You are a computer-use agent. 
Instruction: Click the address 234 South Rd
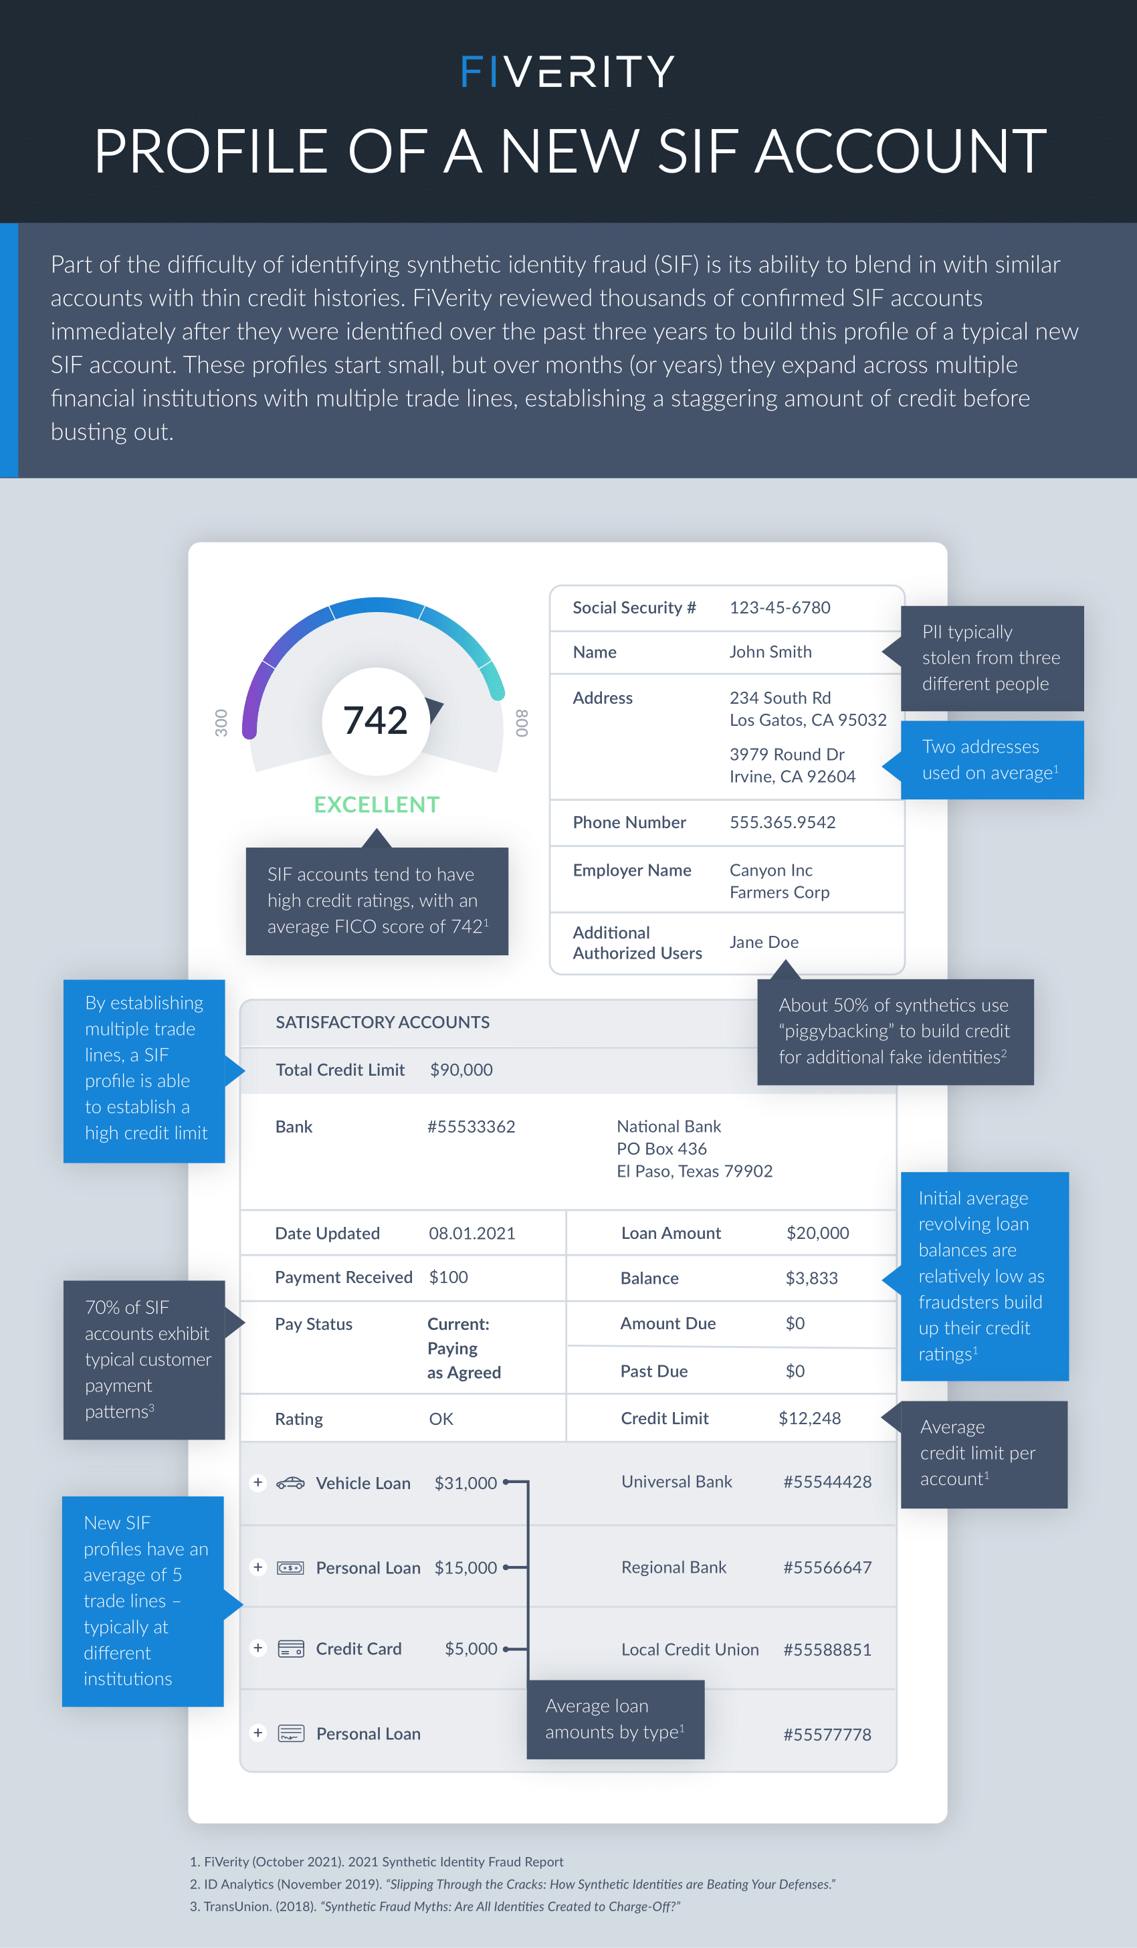coord(780,697)
